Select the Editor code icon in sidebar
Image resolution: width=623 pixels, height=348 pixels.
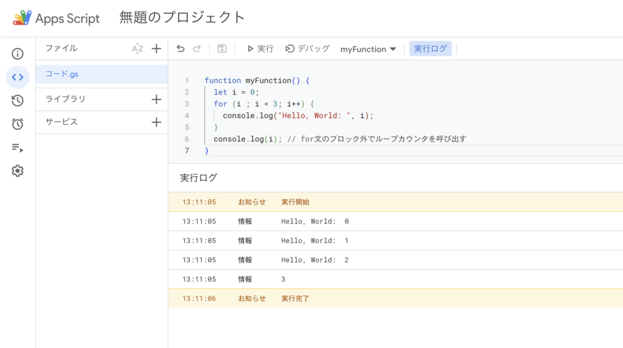click(18, 77)
